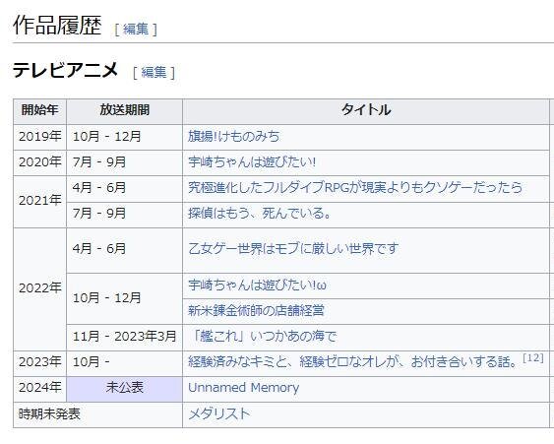554x444 pixels.
Task: Select the highlighted 未公表 cell
Action: click(124, 389)
